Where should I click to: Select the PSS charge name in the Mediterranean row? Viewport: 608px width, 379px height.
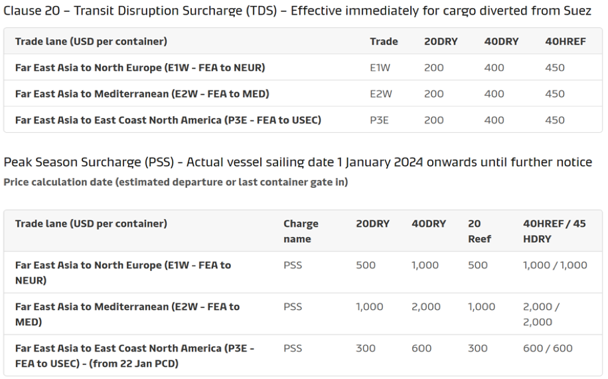point(293,307)
